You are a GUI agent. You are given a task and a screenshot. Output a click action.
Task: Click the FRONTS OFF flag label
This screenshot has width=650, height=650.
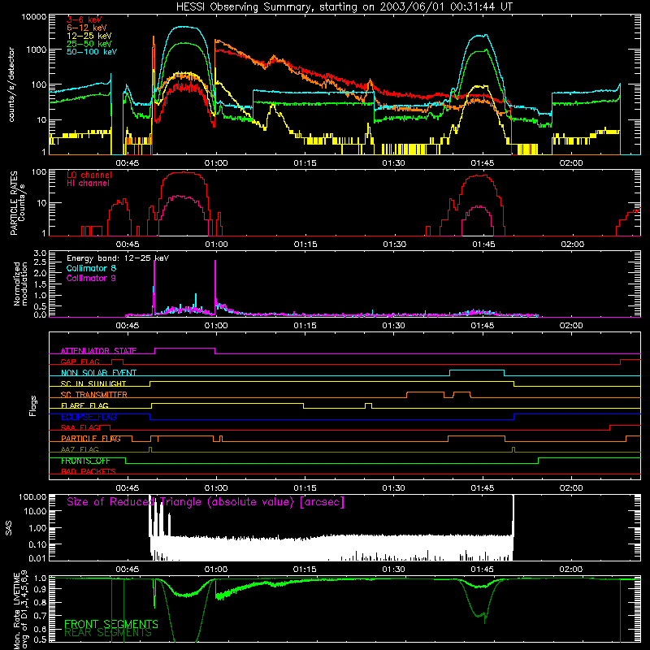[x=85, y=461]
